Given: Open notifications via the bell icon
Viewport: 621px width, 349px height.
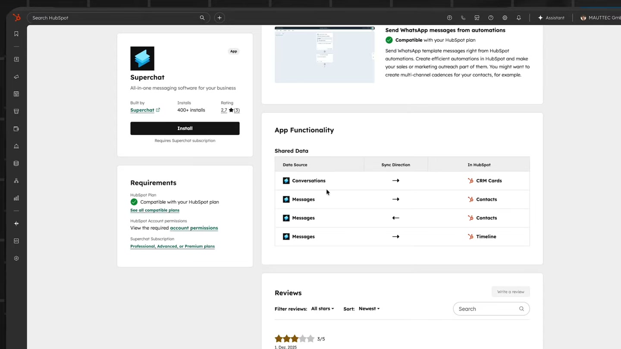Looking at the screenshot, I should 519,18.
